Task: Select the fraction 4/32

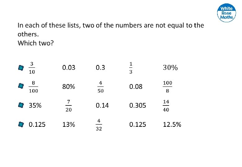Action: pos(99,125)
